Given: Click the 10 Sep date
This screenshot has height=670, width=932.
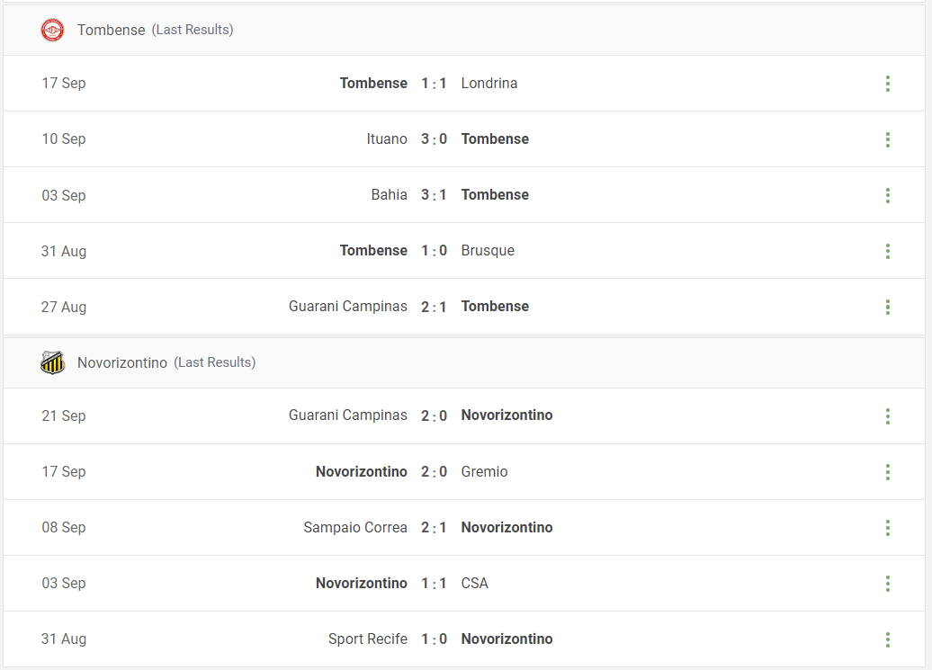Looking at the screenshot, I should (x=64, y=139).
